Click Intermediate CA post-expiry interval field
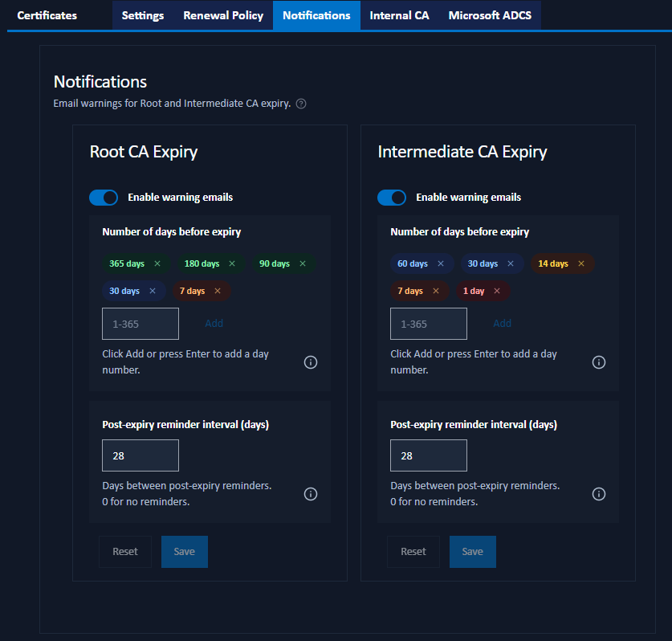Viewport: 672px width, 641px height. point(429,455)
